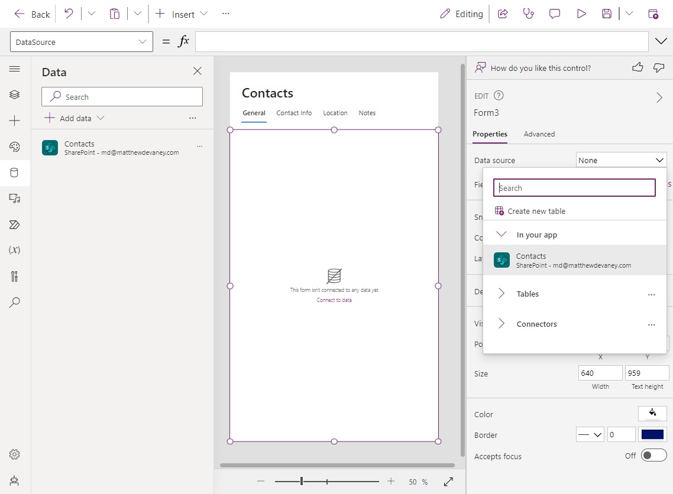Open the Power Automate panel
Screen dimensions: 673x494
[x=14, y=225]
